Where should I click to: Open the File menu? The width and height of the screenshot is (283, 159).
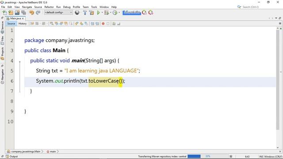click(3, 7)
